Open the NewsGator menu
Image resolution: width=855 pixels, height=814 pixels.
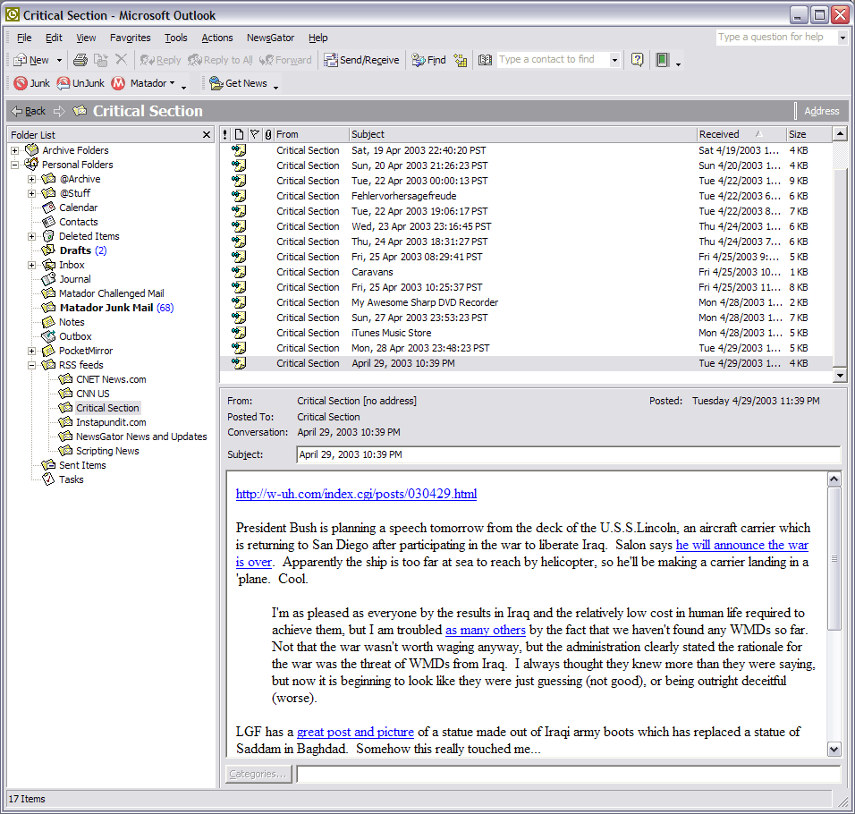coord(270,38)
